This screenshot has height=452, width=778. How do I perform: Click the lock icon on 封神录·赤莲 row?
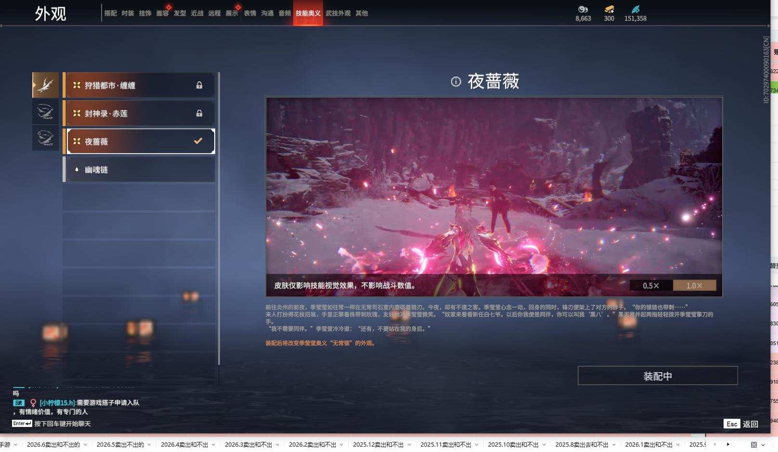click(199, 113)
